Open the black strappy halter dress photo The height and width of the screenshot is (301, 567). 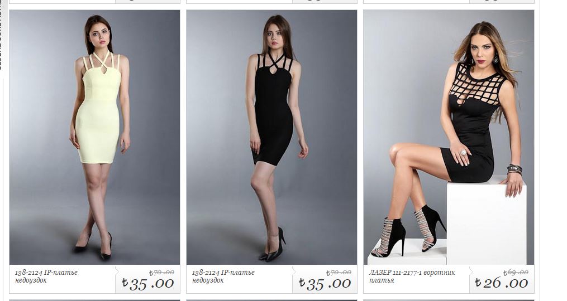pyautogui.click(x=271, y=137)
